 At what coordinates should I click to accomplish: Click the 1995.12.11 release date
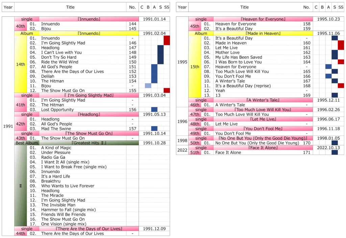click(x=328, y=100)
